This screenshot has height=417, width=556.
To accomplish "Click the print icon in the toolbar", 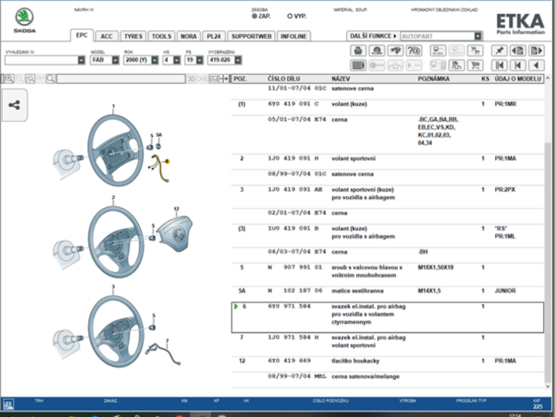I will (x=358, y=51).
